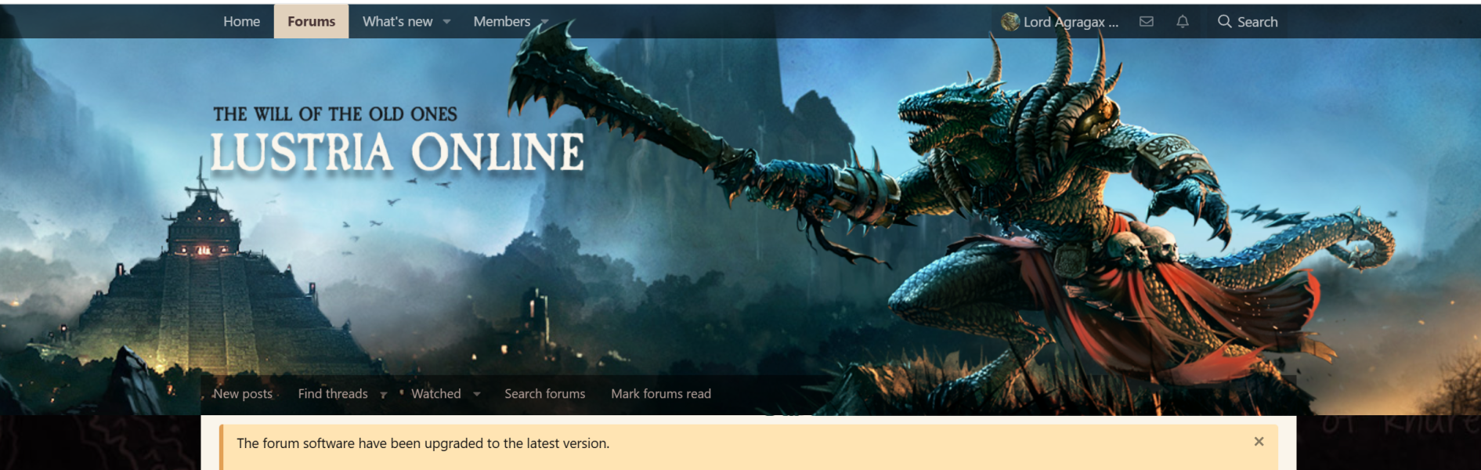Click the Watched link

click(x=436, y=394)
